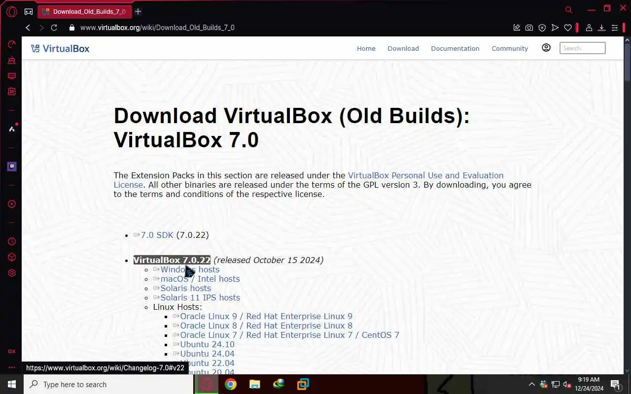
Task: Click the tab search magnifier icon
Action: [x=569, y=9]
